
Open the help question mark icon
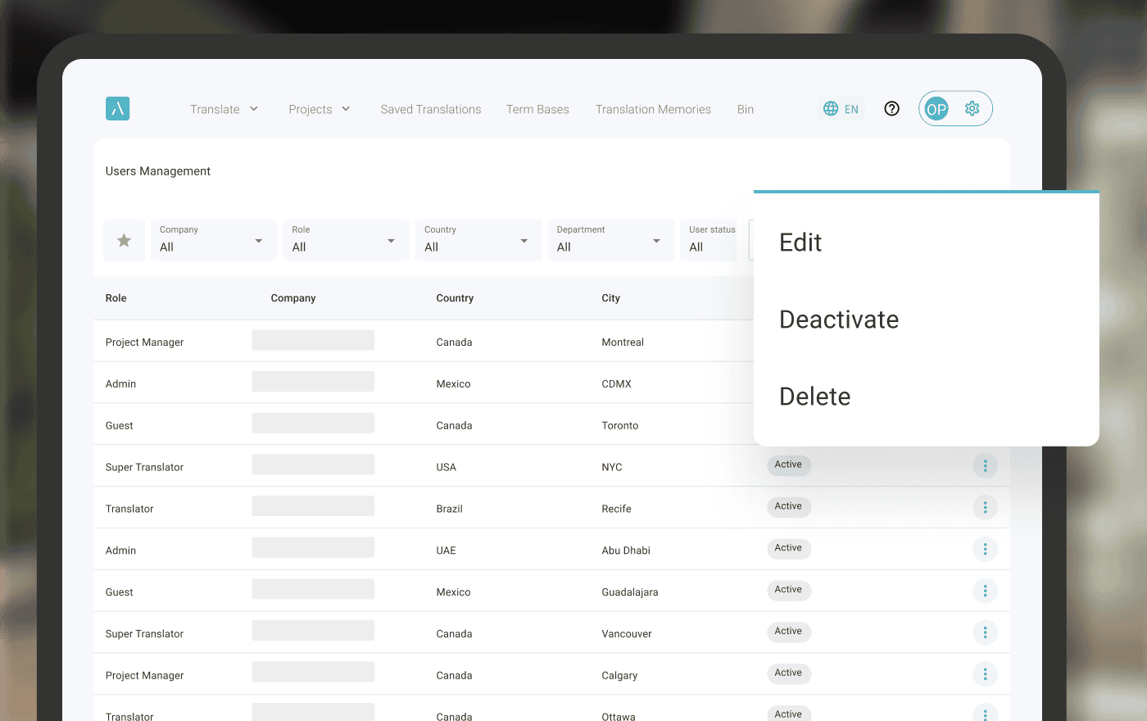tap(892, 109)
